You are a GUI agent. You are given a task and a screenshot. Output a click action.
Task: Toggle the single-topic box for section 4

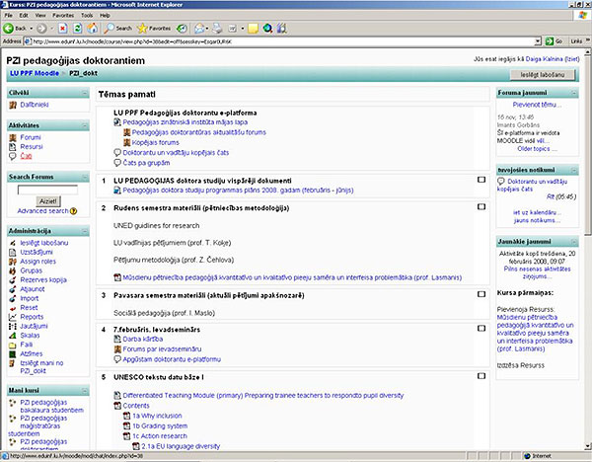point(481,329)
